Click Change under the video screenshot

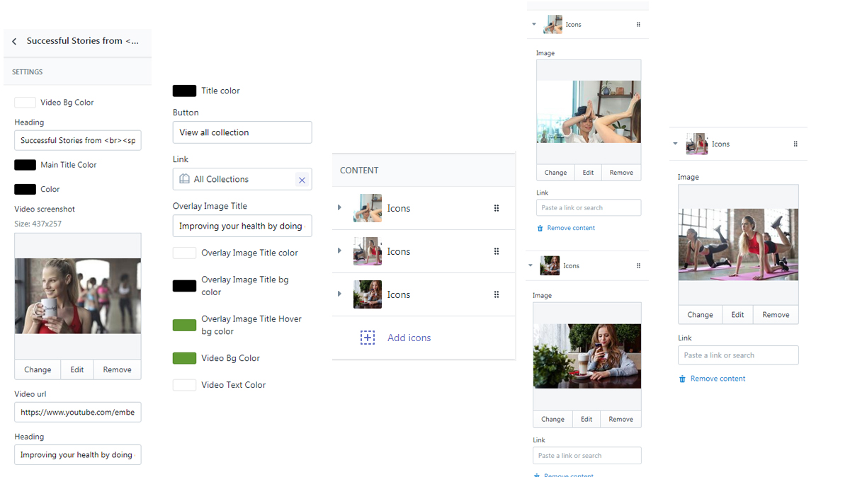(37, 369)
